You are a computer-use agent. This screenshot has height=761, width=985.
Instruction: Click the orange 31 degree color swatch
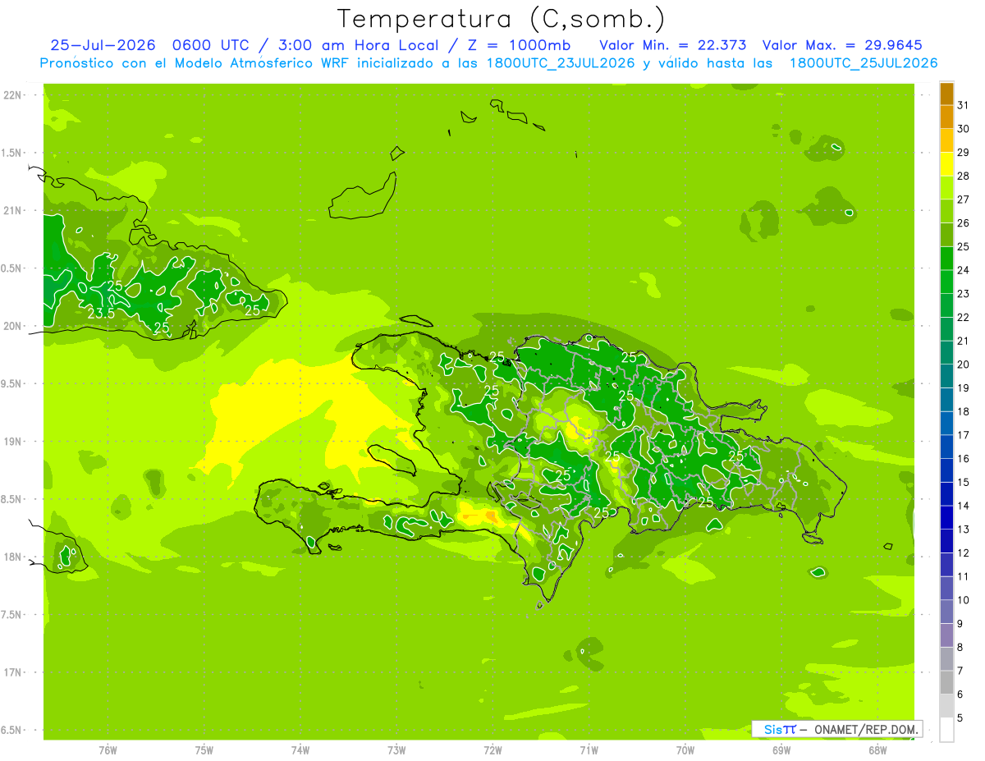pyautogui.click(x=946, y=94)
